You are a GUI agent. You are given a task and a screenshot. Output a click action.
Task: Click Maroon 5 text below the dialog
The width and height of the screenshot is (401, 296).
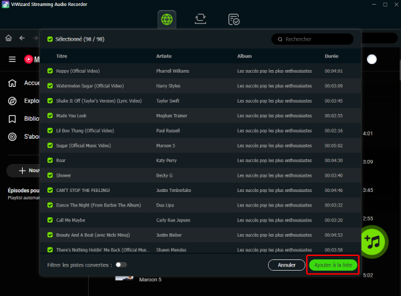pyautogui.click(x=150, y=280)
